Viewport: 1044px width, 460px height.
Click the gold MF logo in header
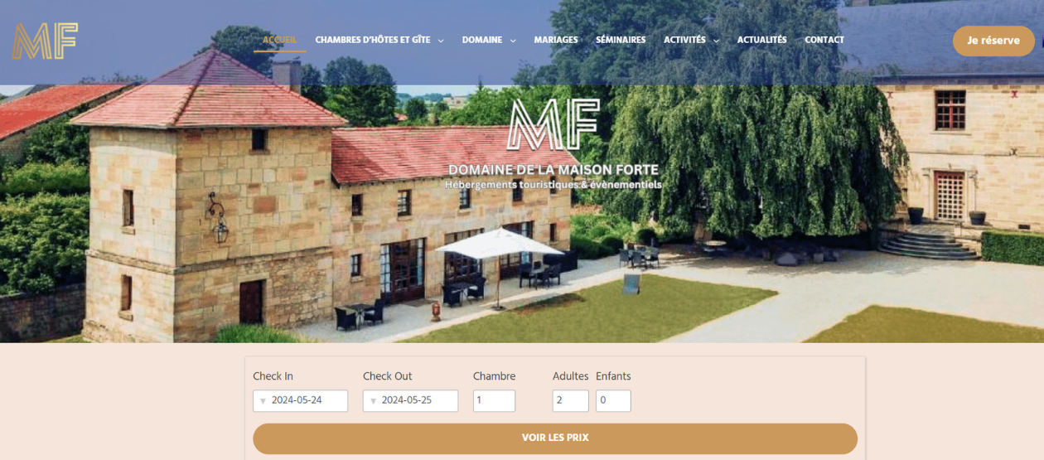click(x=45, y=41)
